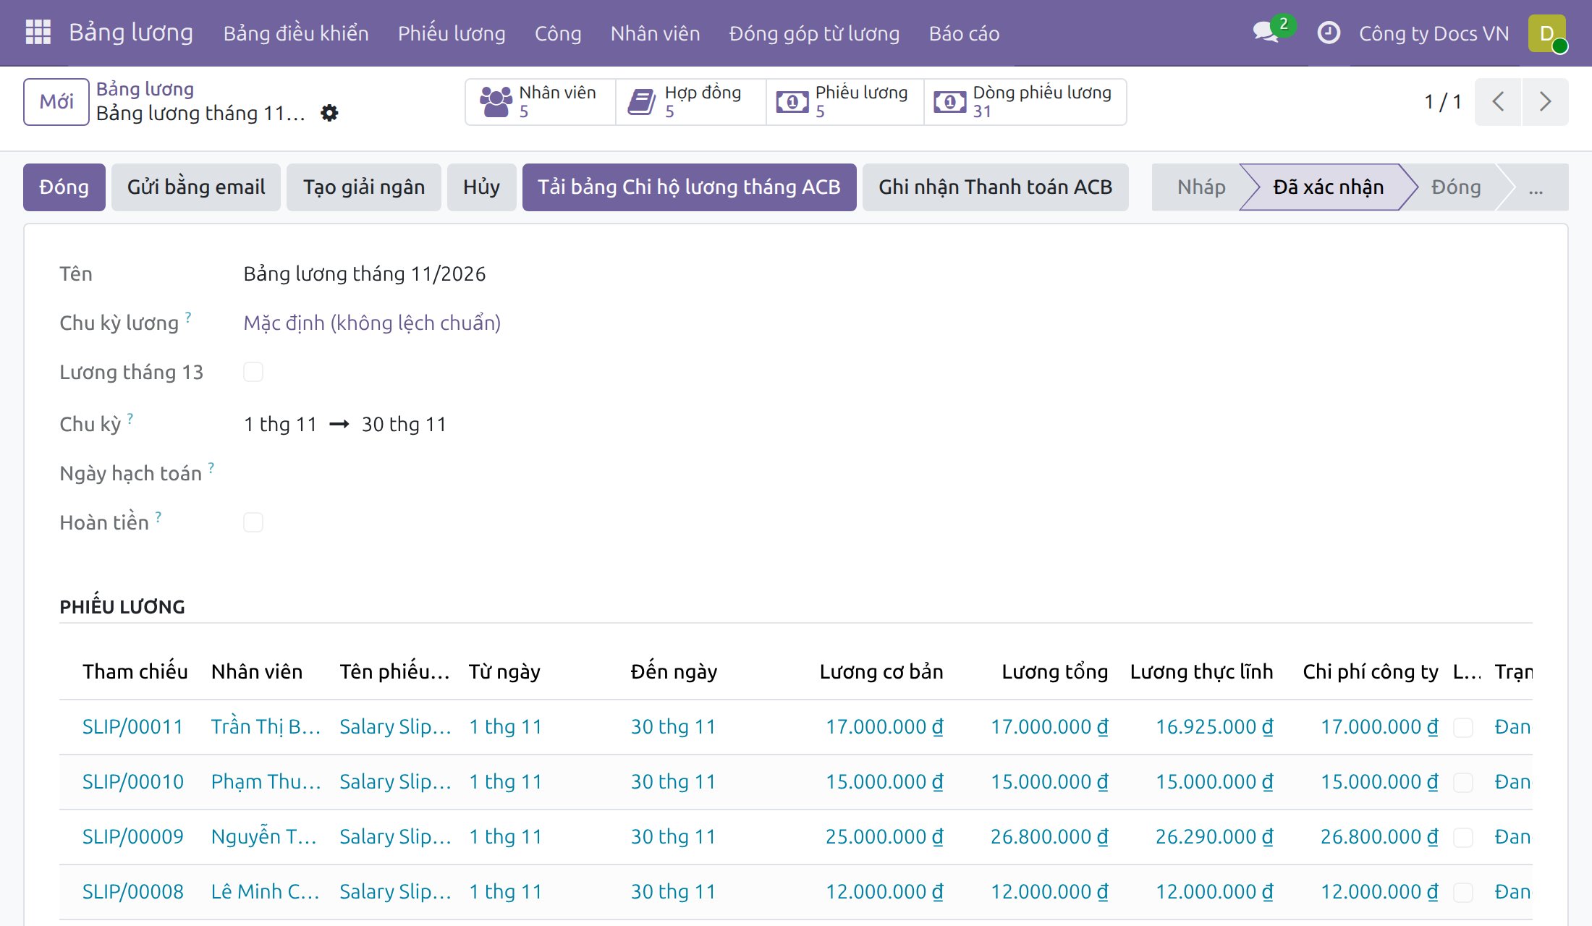Go to previous record arrow
The width and height of the screenshot is (1592, 926).
pos(1498,101)
